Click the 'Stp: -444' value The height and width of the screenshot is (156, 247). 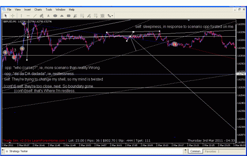[125, 141]
